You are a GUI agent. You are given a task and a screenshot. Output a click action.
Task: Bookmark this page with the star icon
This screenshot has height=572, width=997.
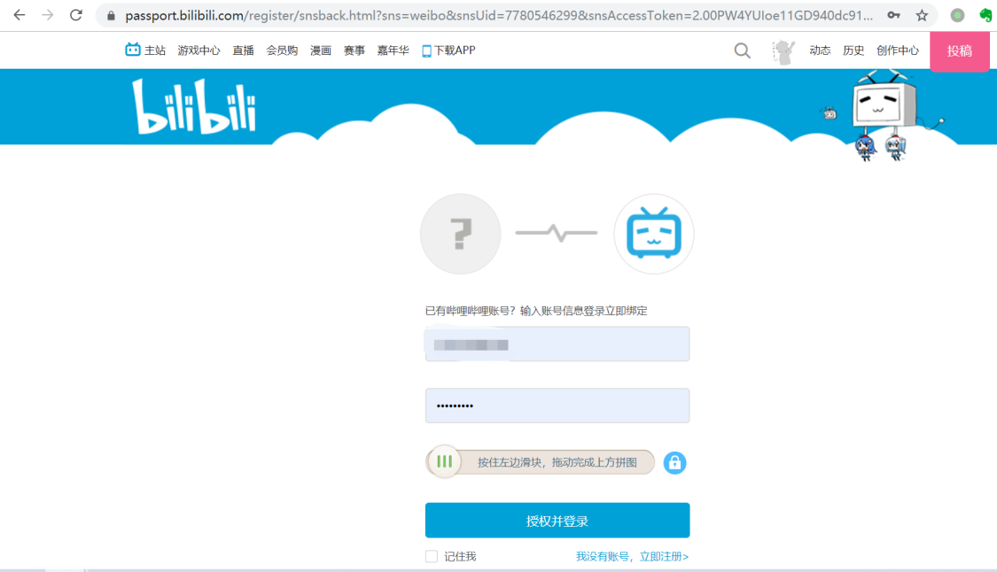pyautogui.click(x=922, y=15)
